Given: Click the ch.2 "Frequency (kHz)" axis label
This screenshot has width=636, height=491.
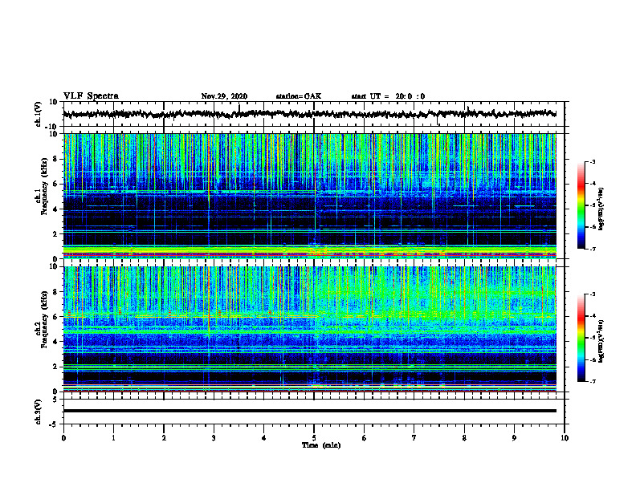Looking at the screenshot, I should pos(44,319).
